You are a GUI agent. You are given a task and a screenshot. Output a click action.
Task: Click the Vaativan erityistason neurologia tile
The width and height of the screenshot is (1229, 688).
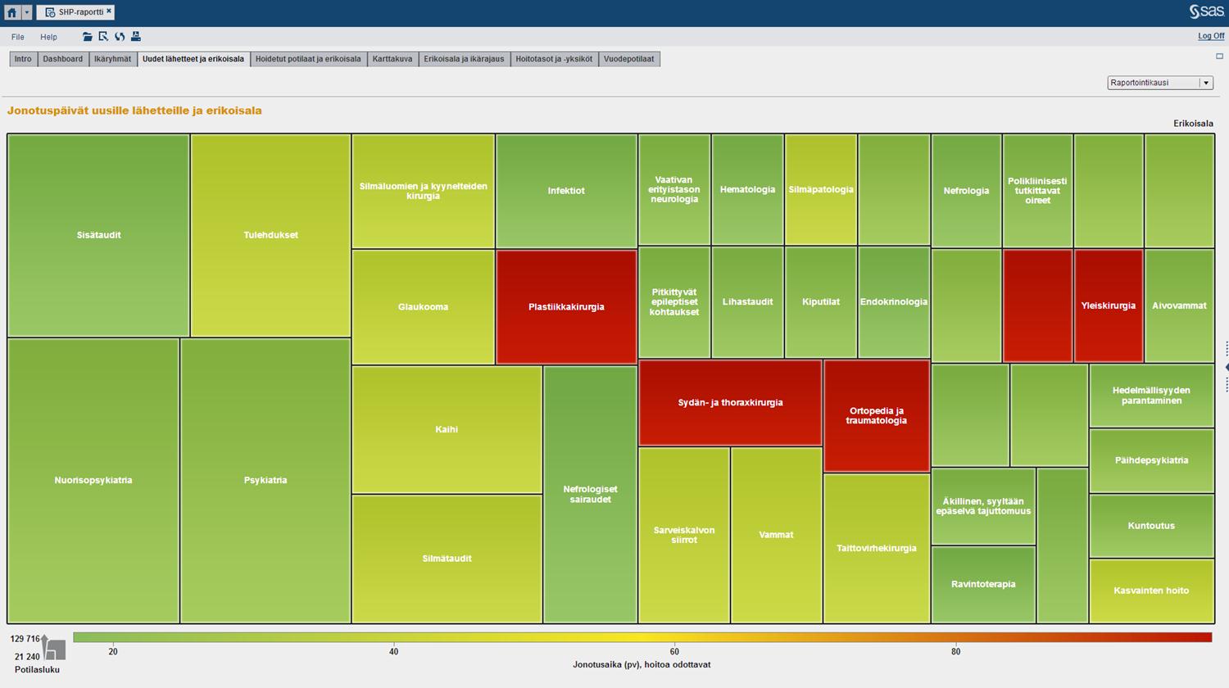pyautogui.click(x=674, y=190)
